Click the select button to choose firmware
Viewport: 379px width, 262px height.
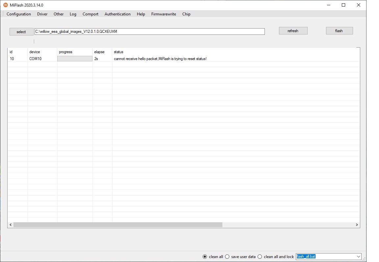tap(21, 32)
